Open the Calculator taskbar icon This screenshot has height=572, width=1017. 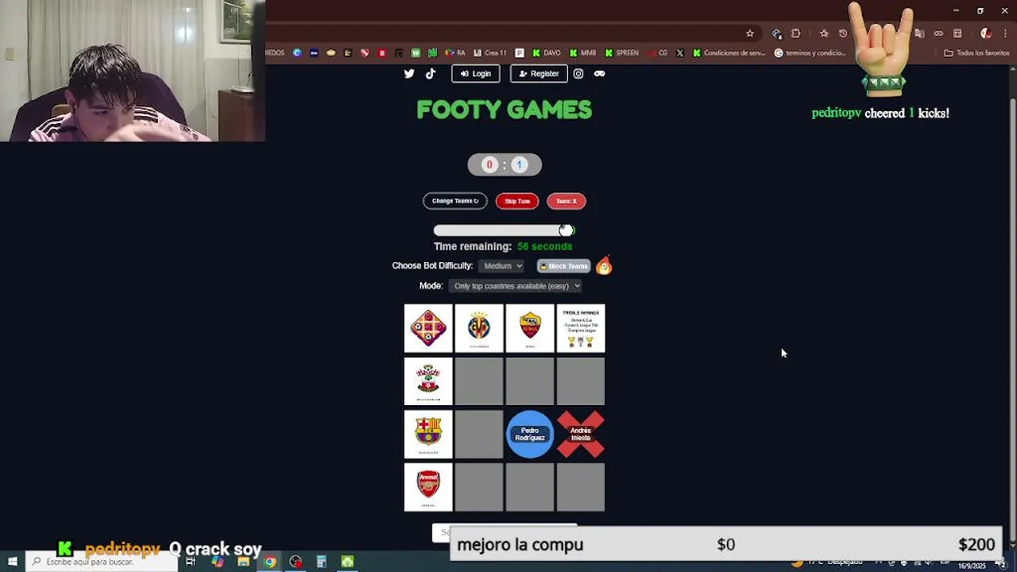[322, 562]
